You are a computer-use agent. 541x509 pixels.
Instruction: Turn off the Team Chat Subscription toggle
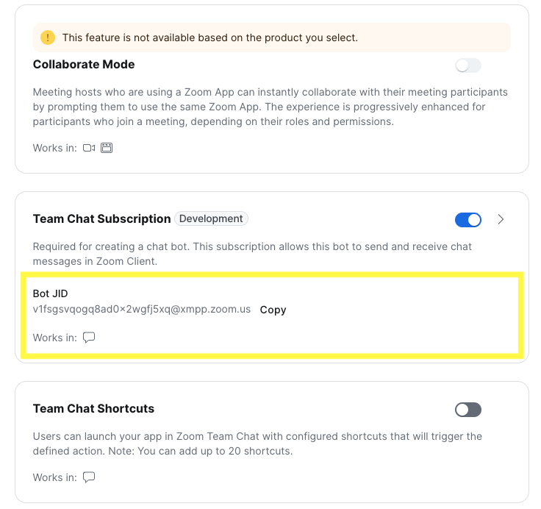coord(467,219)
